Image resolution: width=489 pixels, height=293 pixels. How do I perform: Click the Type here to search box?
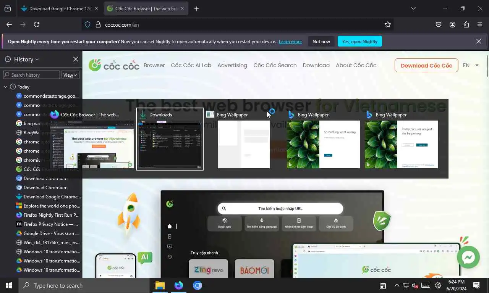point(84,285)
